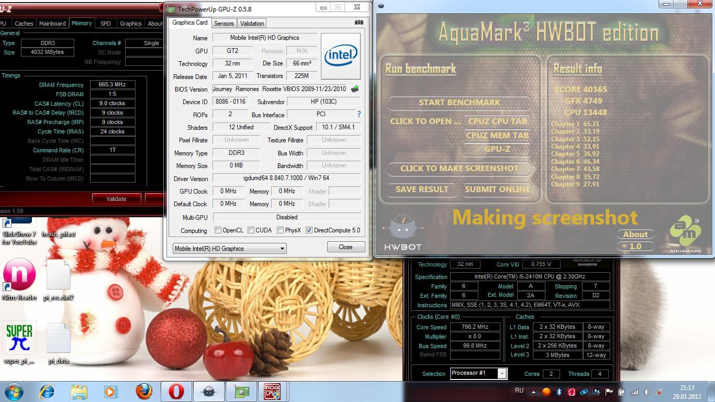Viewport: 715px width, 402px height.
Task: Open the Windows Start menu
Action: [x=14, y=392]
